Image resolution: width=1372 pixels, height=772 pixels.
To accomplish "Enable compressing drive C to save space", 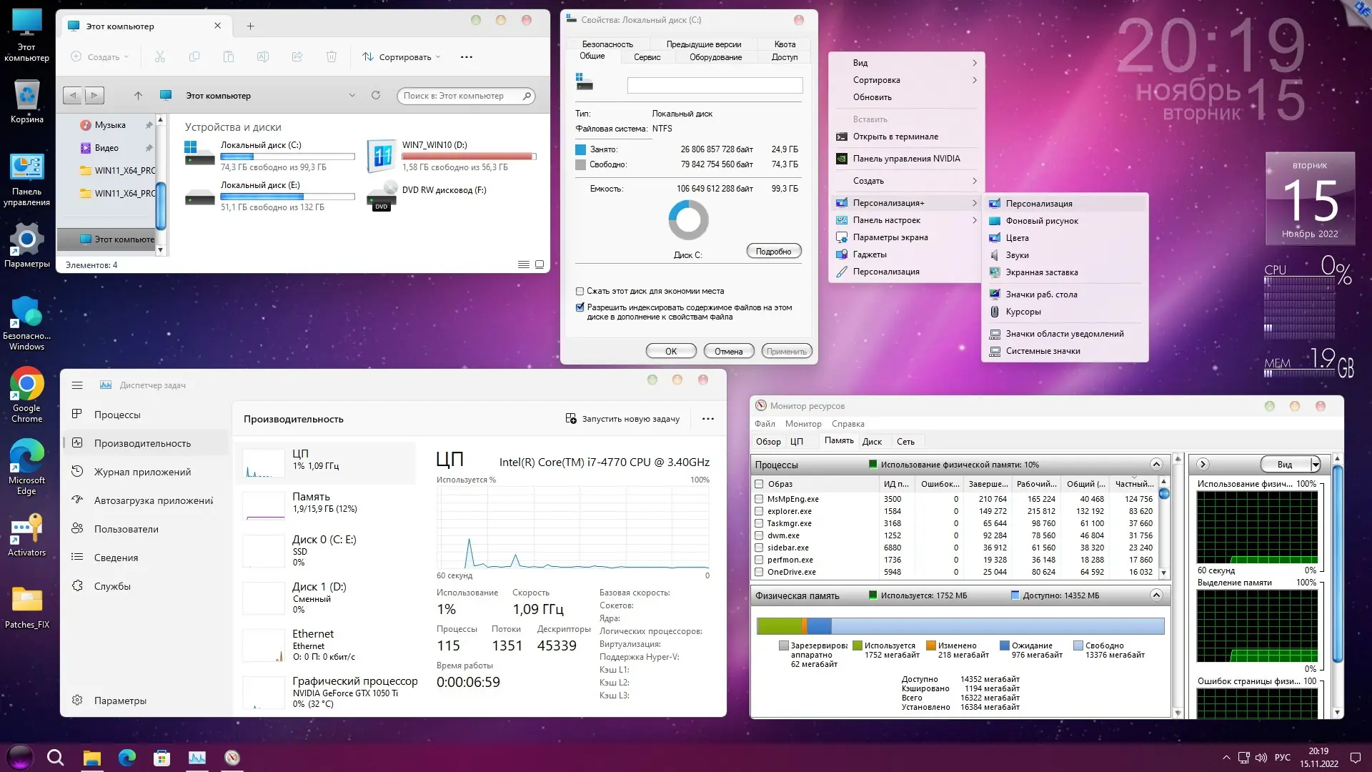I will pyautogui.click(x=580, y=291).
